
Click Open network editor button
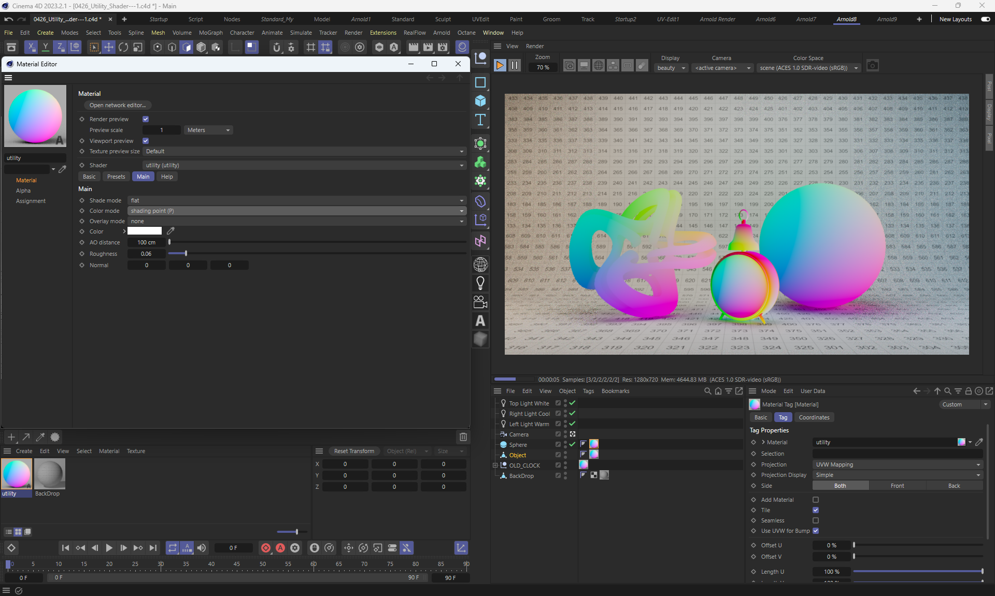click(118, 105)
